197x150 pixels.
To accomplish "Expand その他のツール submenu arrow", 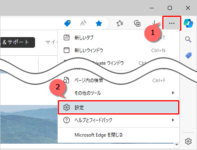I will click(173, 93).
